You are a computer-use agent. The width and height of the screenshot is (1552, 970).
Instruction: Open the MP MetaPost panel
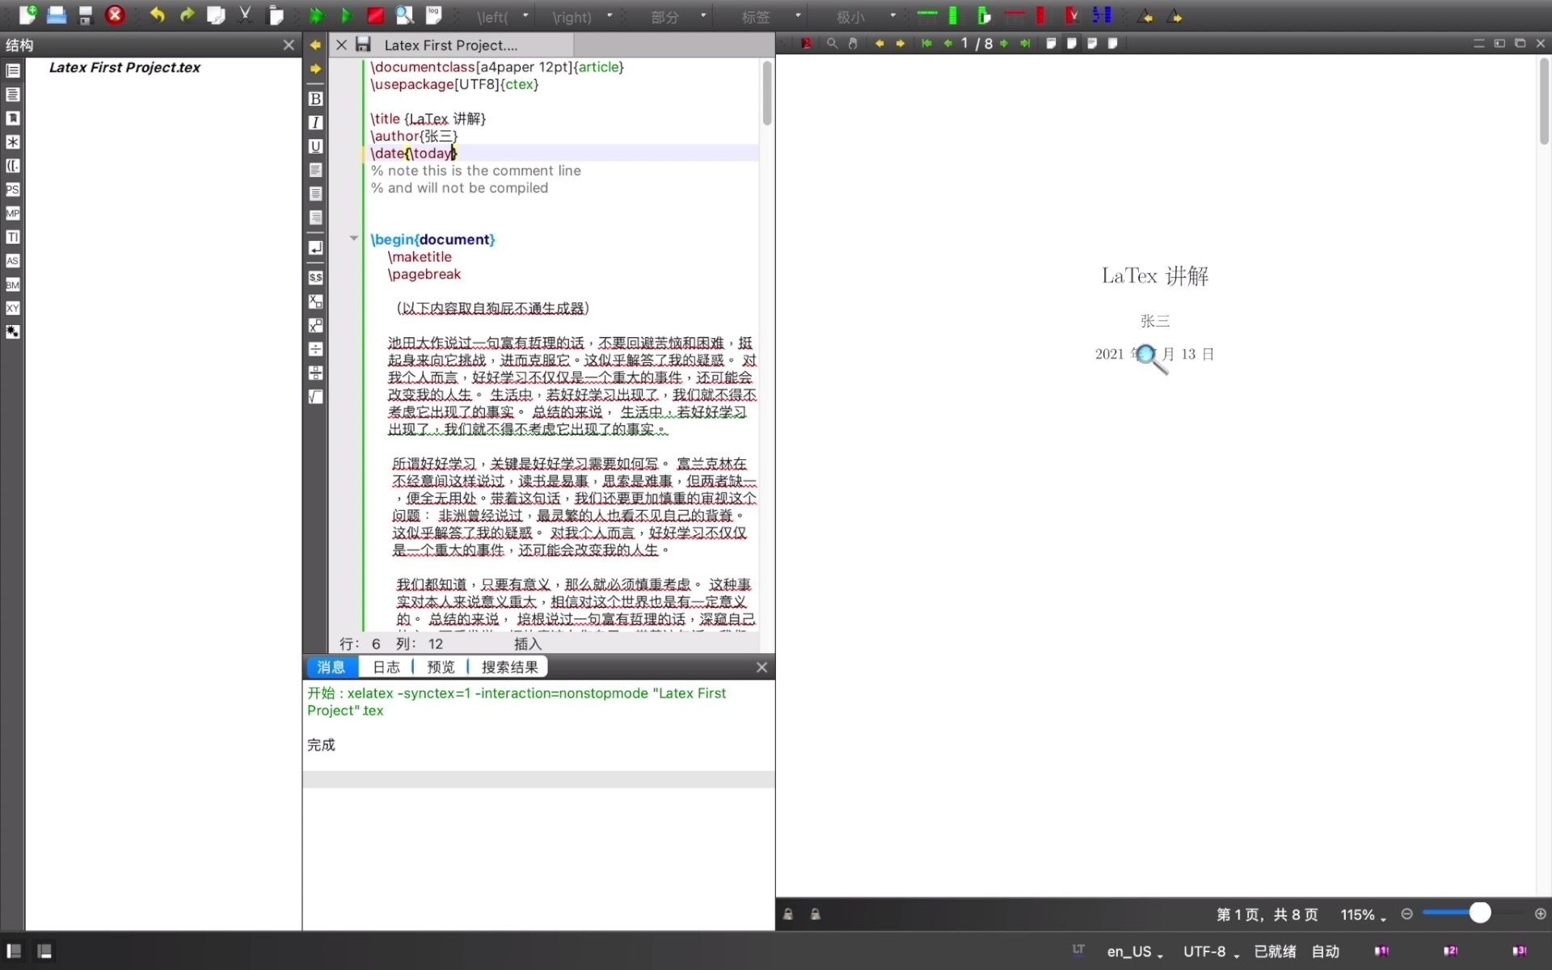12,213
